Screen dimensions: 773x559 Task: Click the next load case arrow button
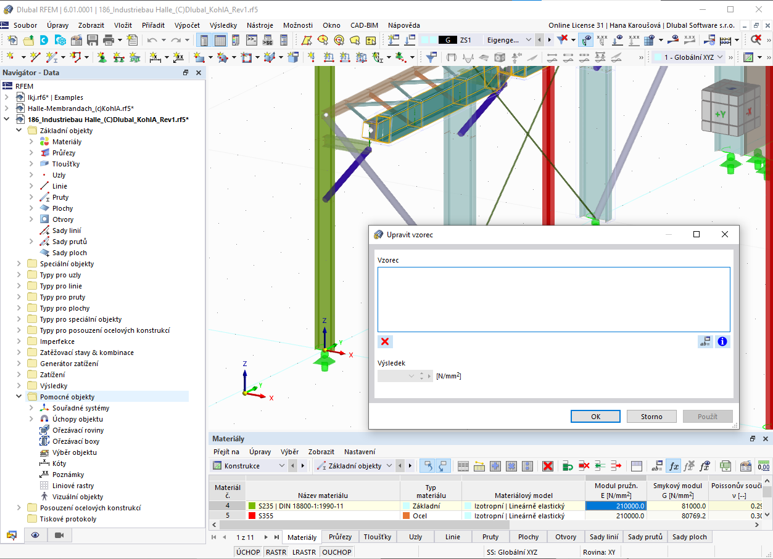(x=550, y=40)
